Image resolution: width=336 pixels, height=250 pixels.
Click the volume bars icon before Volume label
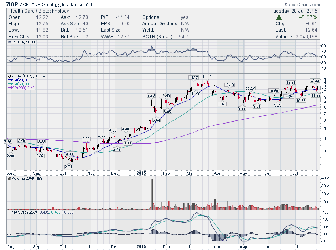(x=9, y=178)
